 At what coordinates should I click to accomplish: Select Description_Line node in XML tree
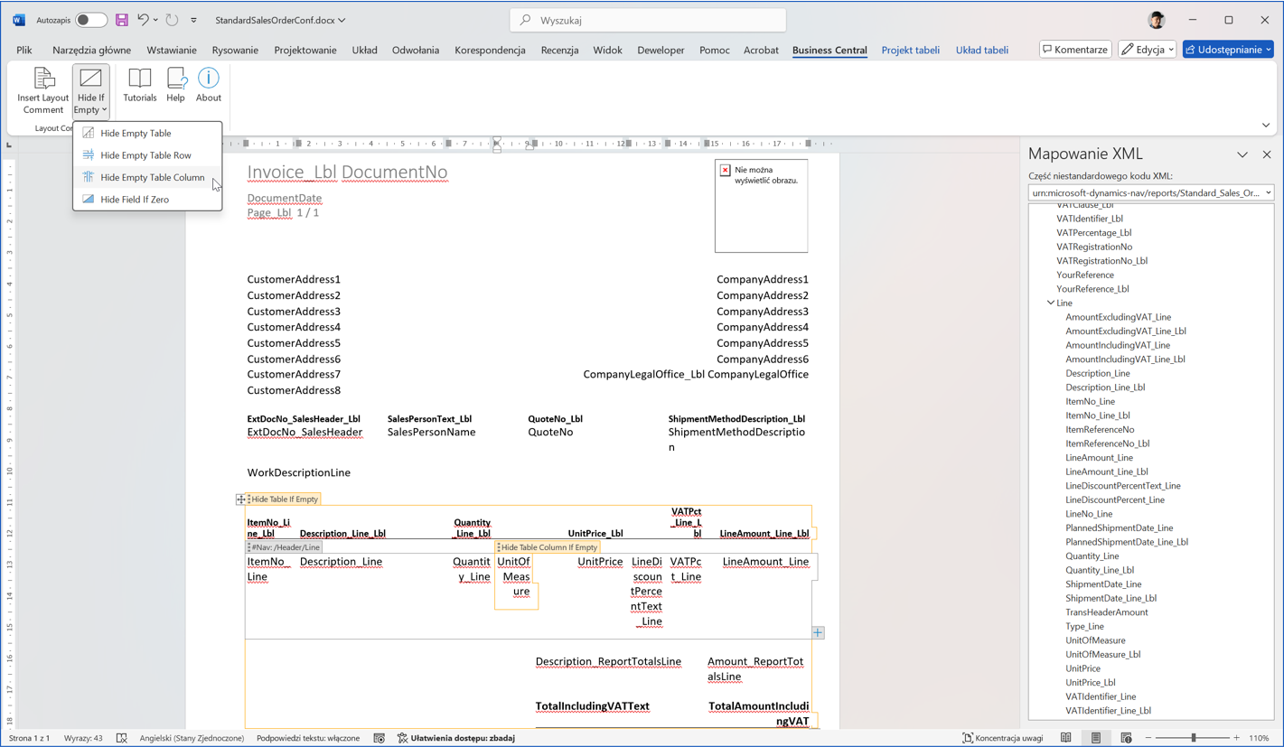pos(1097,373)
